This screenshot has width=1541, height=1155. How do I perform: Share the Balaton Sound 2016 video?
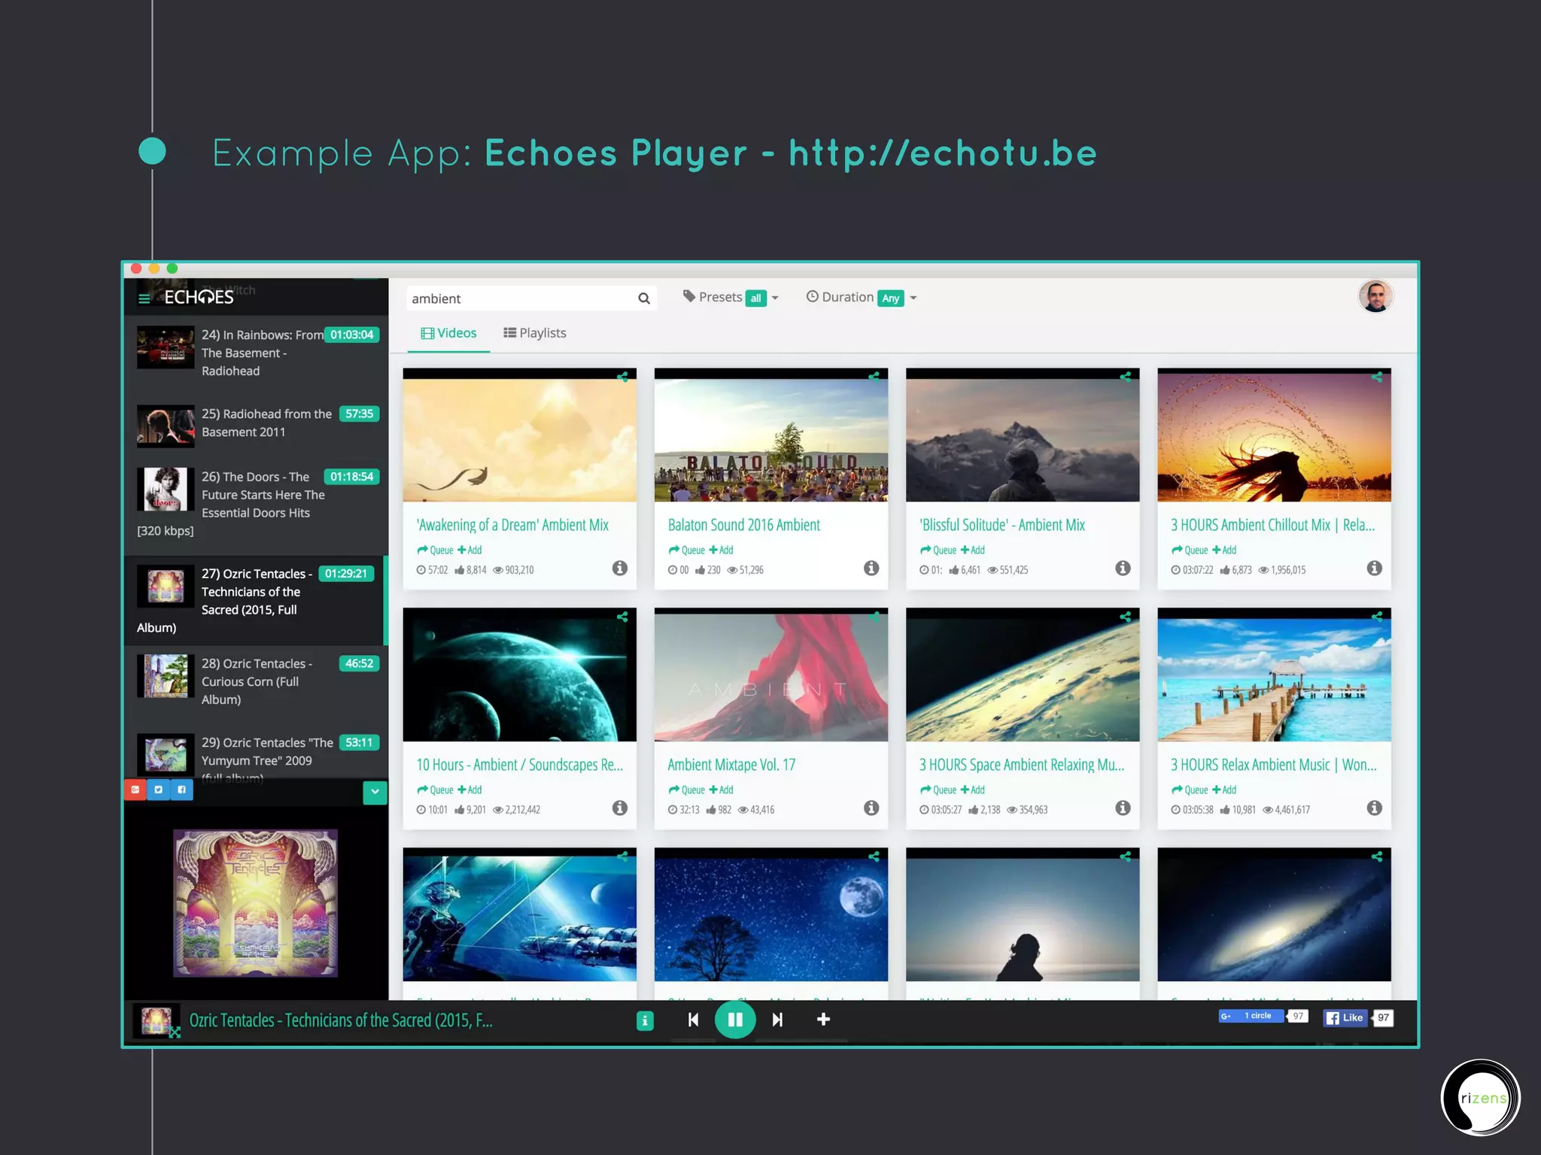pos(874,377)
